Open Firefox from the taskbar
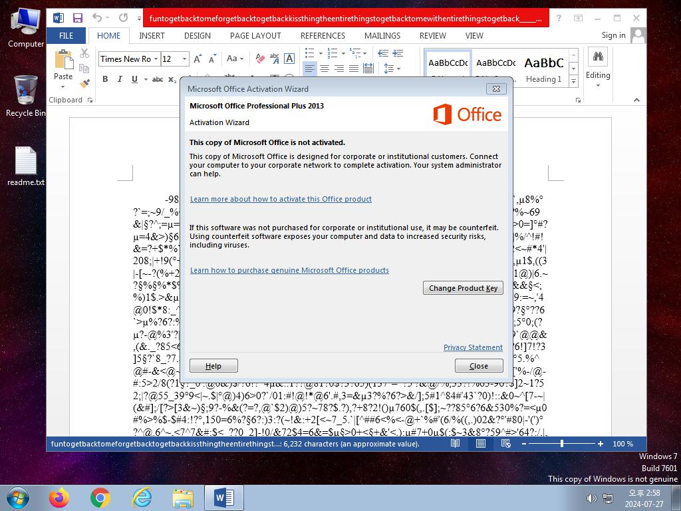This screenshot has height=511, width=681. click(59, 498)
